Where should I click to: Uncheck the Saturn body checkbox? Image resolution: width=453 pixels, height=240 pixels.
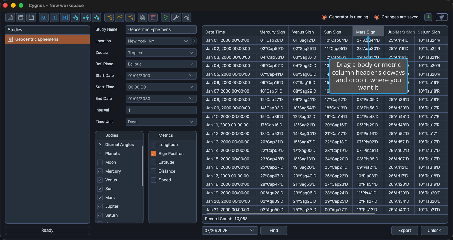pos(100,215)
